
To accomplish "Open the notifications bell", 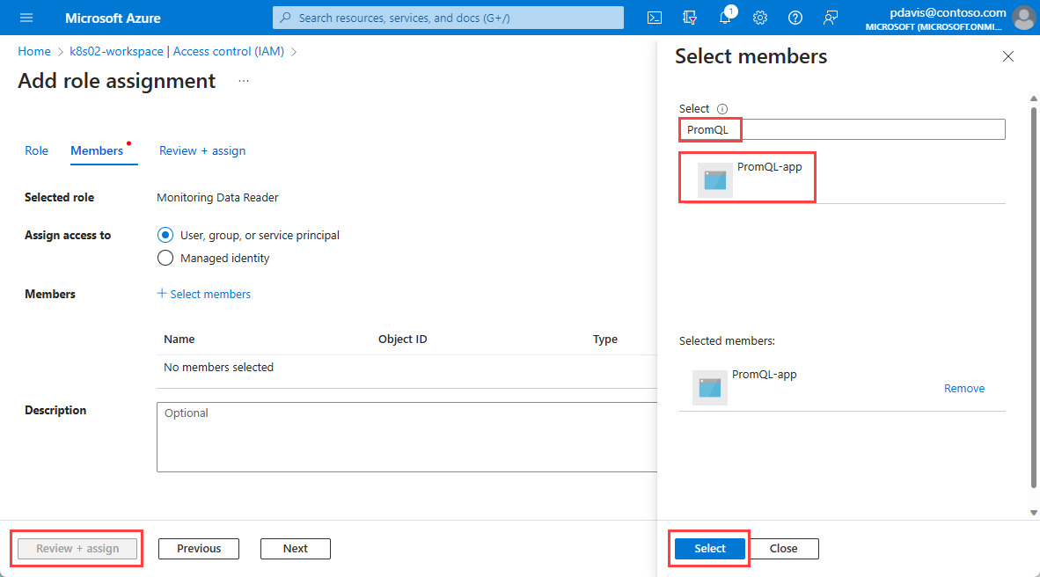I will (726, 18).
